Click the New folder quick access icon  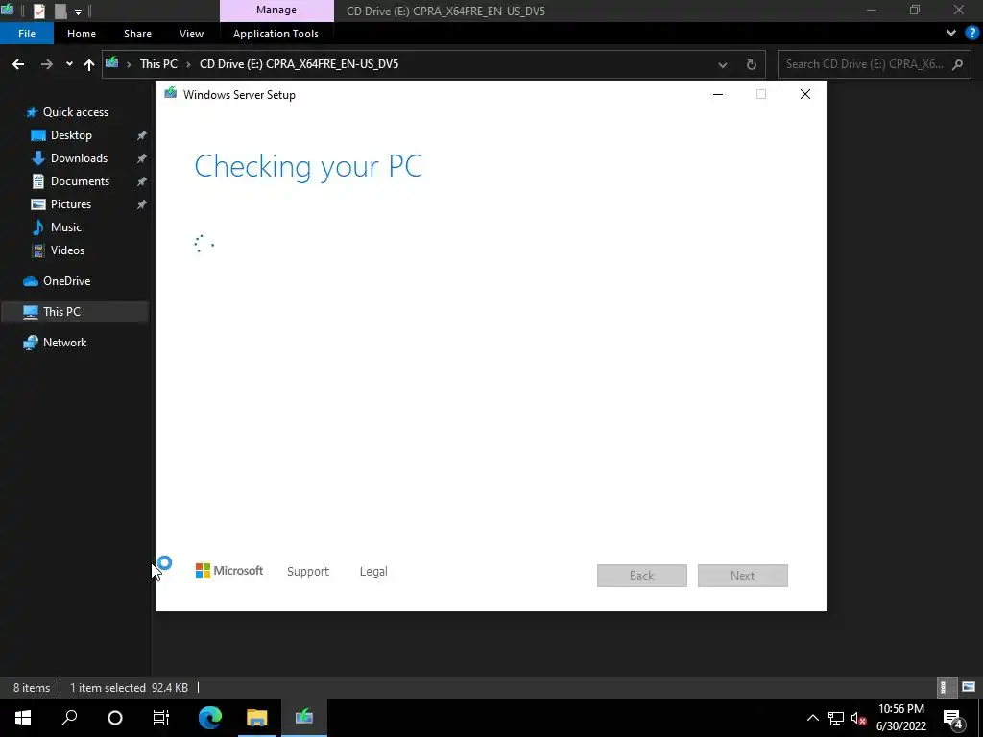60,11
